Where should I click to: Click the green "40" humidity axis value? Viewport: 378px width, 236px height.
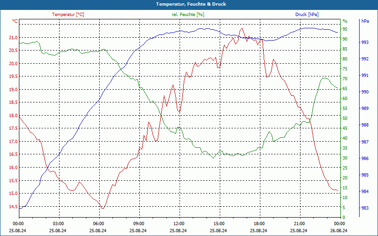(x=345, y=138)
